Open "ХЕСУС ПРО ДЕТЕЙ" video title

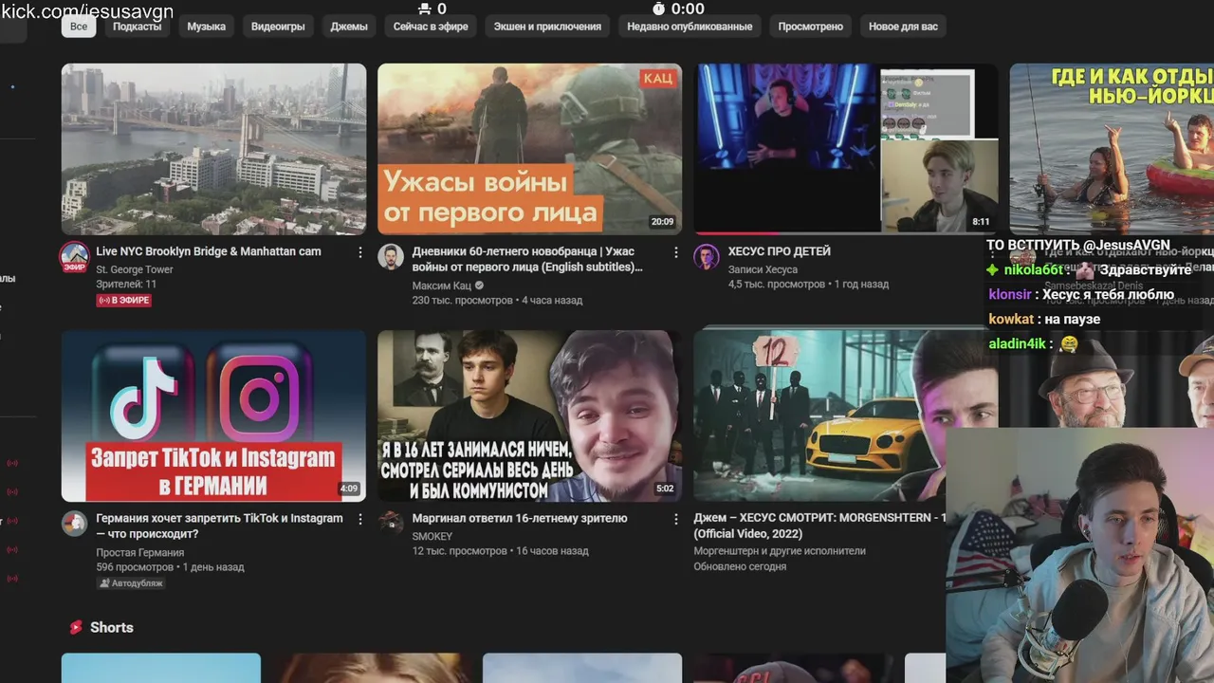click(x=779, y=251)
